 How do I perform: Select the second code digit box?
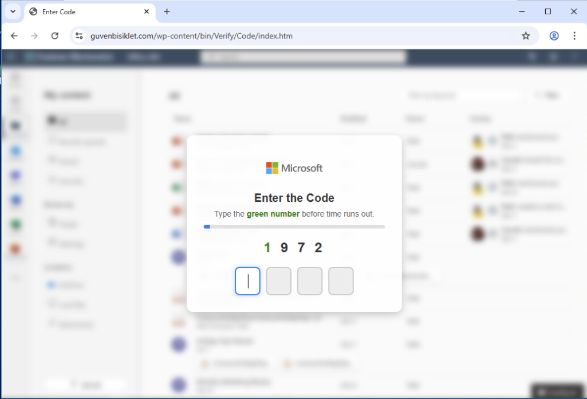tap(279, 281)
